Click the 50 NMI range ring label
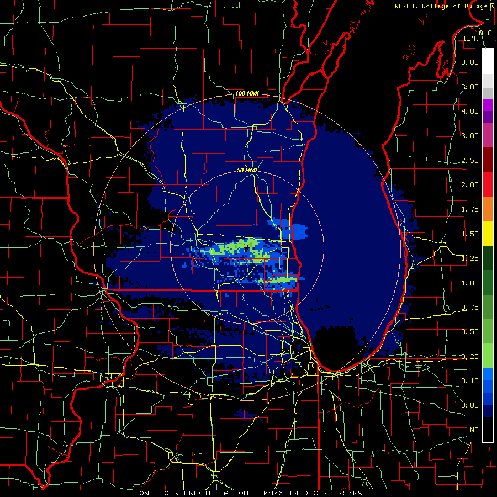The height and width of the screenshot is (497, 497). (x=247, y=170)
